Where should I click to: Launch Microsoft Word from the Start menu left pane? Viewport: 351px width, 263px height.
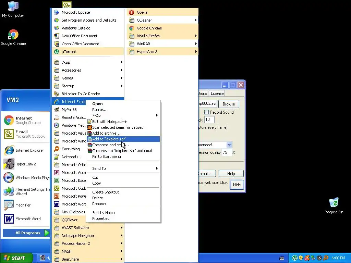[25, 219]
